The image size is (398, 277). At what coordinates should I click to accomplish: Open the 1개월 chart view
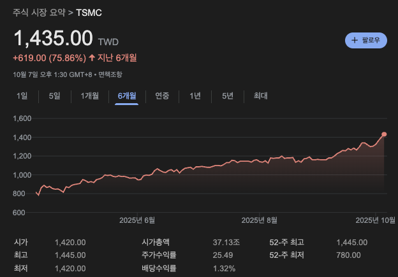[x=90, y=96]
